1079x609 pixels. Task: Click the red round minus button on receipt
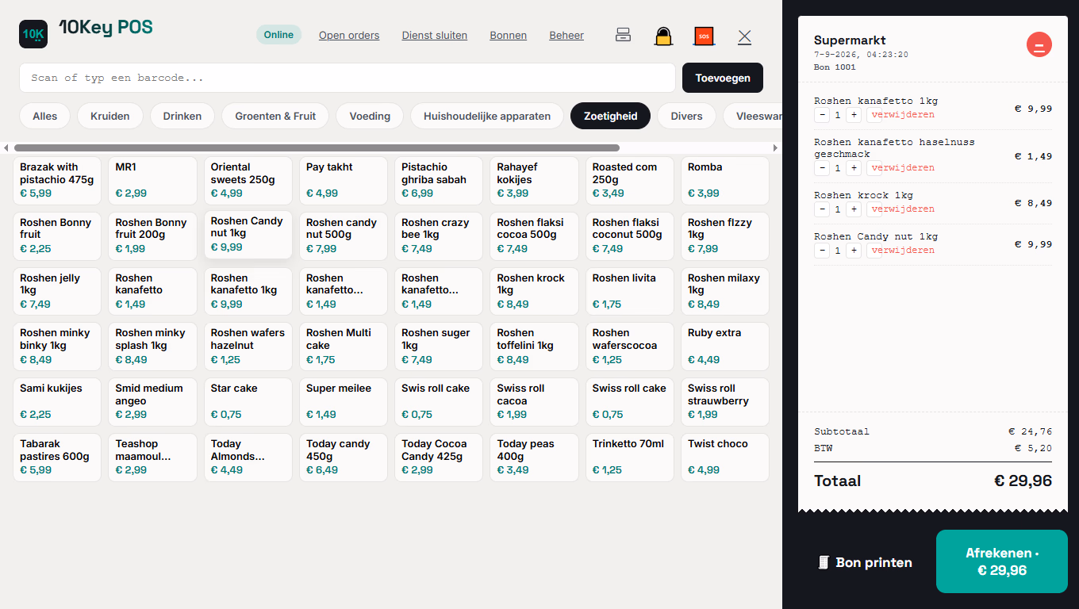tap(1039, 44)
